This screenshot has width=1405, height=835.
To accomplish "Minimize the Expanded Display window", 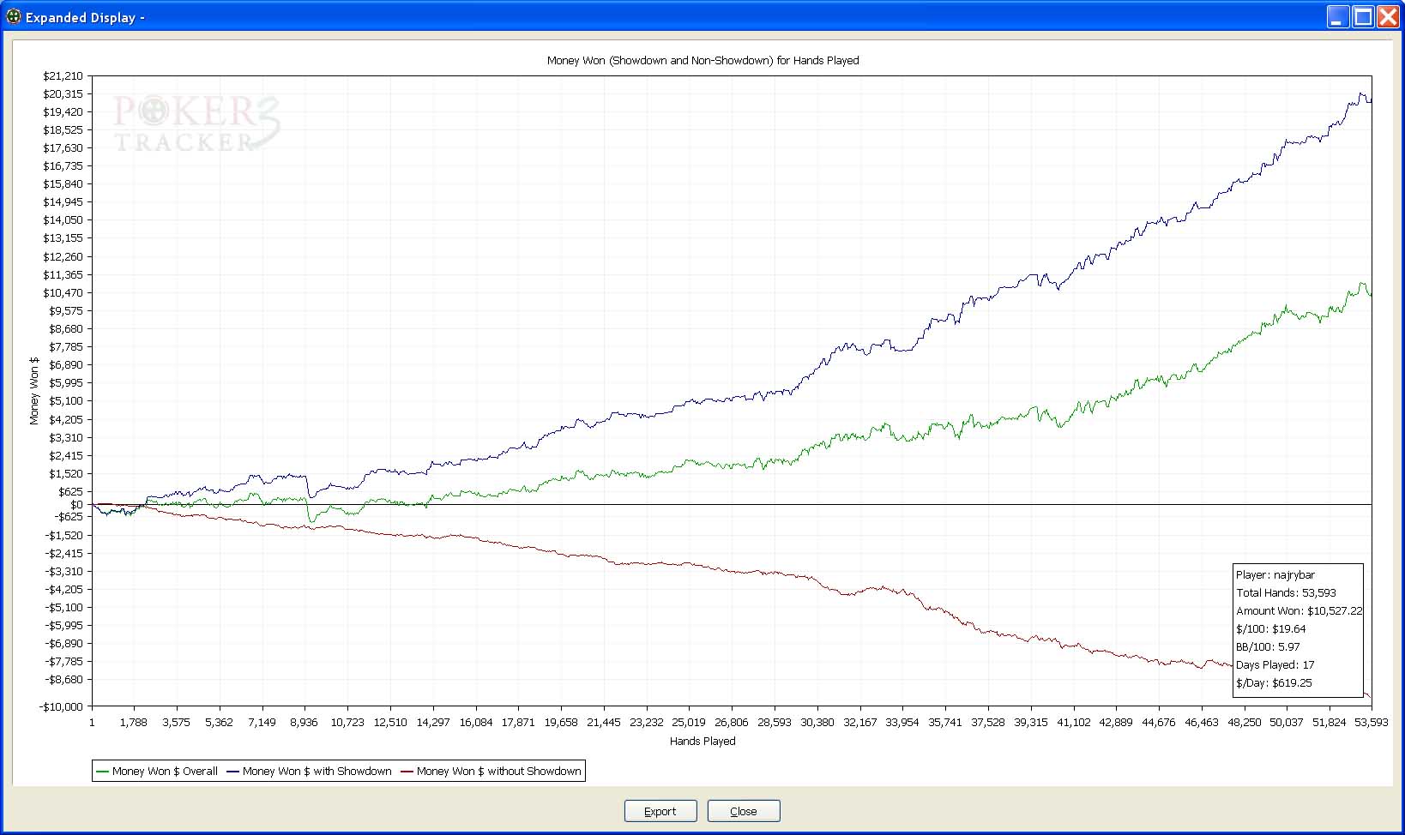I will click(x=1337, y=16).
